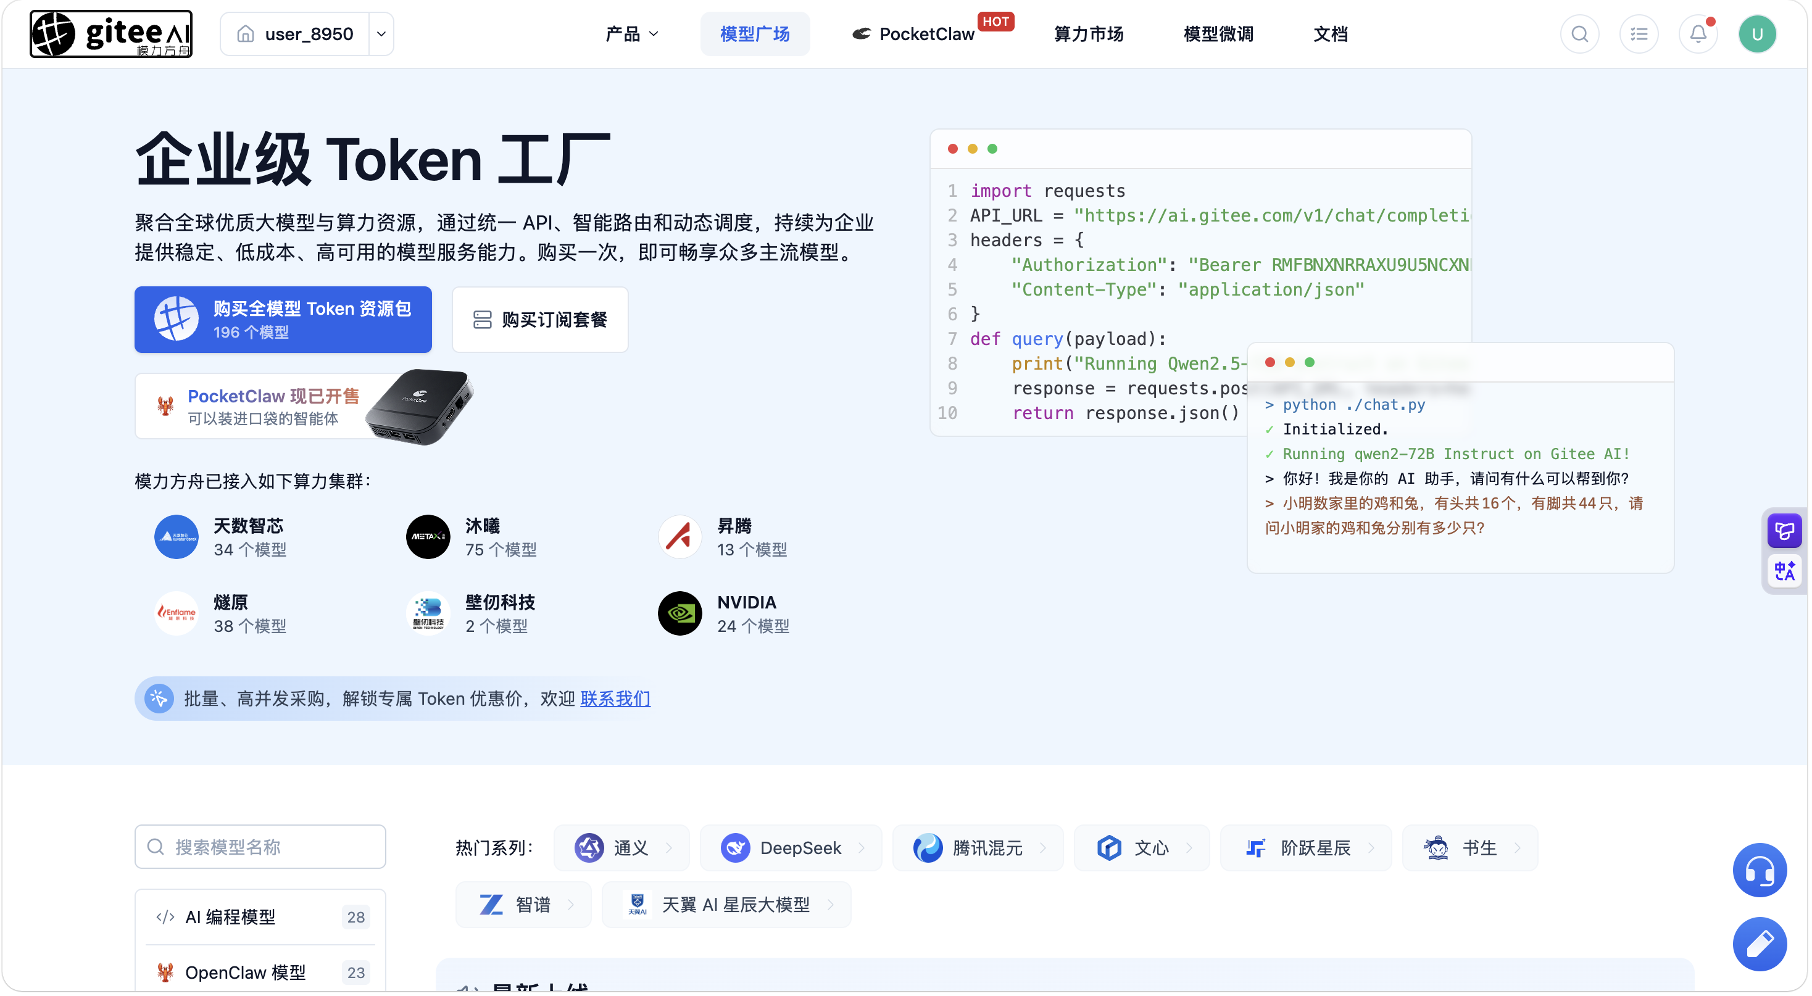Click the 壁仞科技 cluster logo

pos(428,613)
